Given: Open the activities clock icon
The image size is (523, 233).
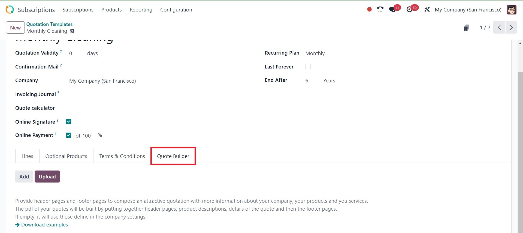Looking at the screenshot, I should tap(409, 10).
